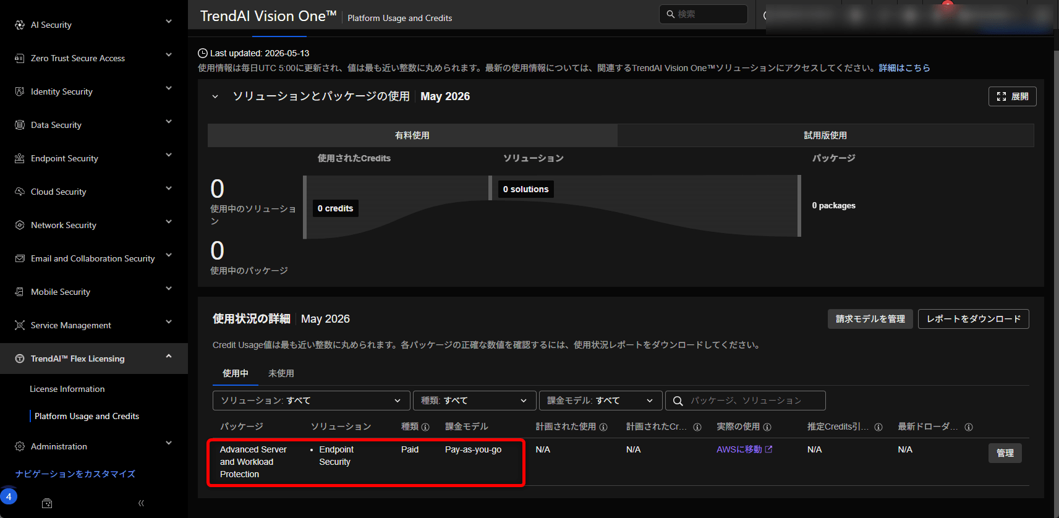
Task: Select the 未使用 tab
Action: [x=281, y=373]
